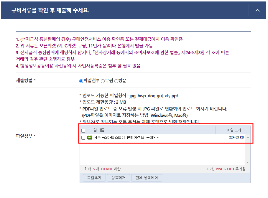
Task: Select the 우편 submission method
Action: coord(103,81)
